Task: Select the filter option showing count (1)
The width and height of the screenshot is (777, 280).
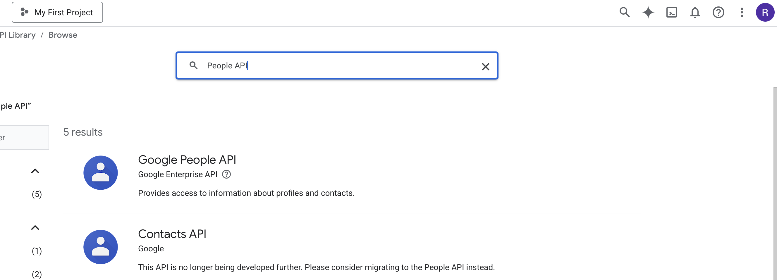Action: pos(36,250)
